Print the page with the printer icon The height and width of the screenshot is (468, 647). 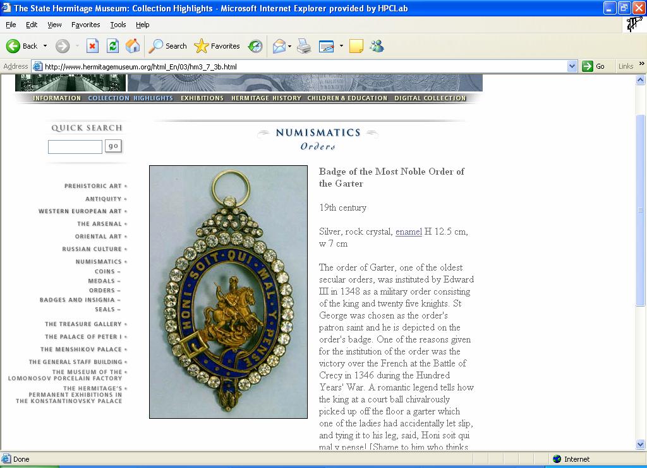(304, 46)
